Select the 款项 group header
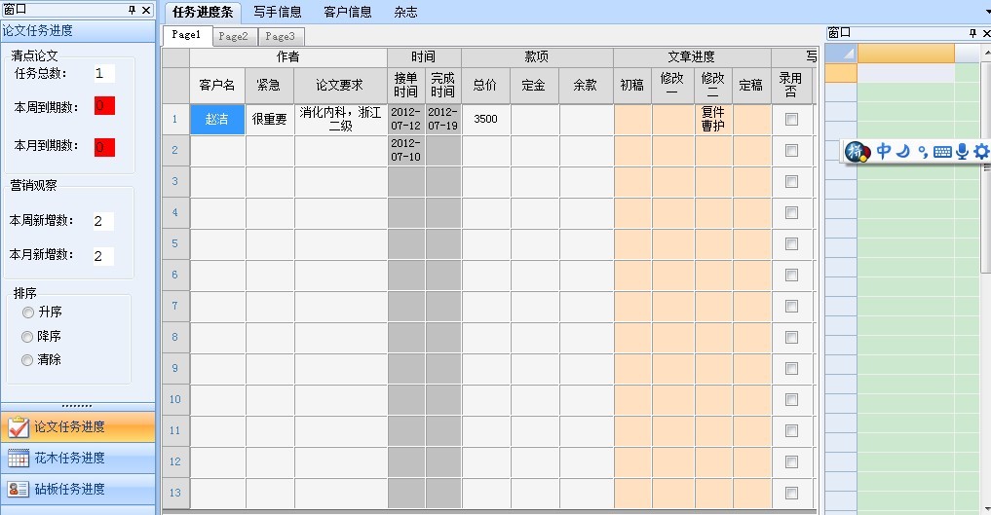The height and width of the screenshot is (515, 991). coord(537,56)
